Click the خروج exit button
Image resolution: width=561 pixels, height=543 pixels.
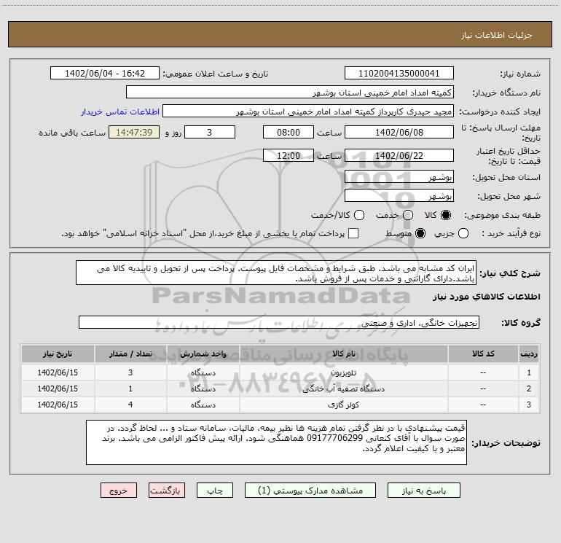point(119,491)
